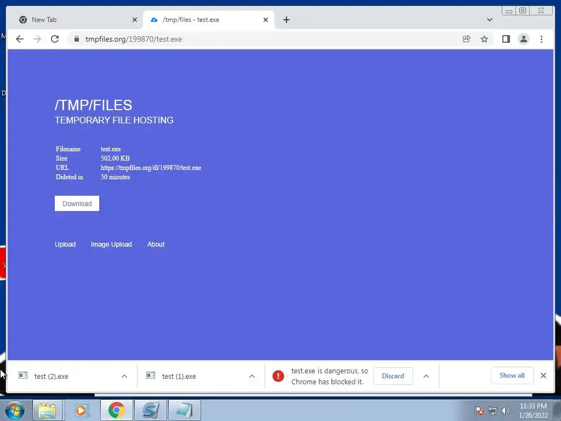Expand options for test (1).exe
This screenshot has width=561, height=421.
(x=252, y=376)
